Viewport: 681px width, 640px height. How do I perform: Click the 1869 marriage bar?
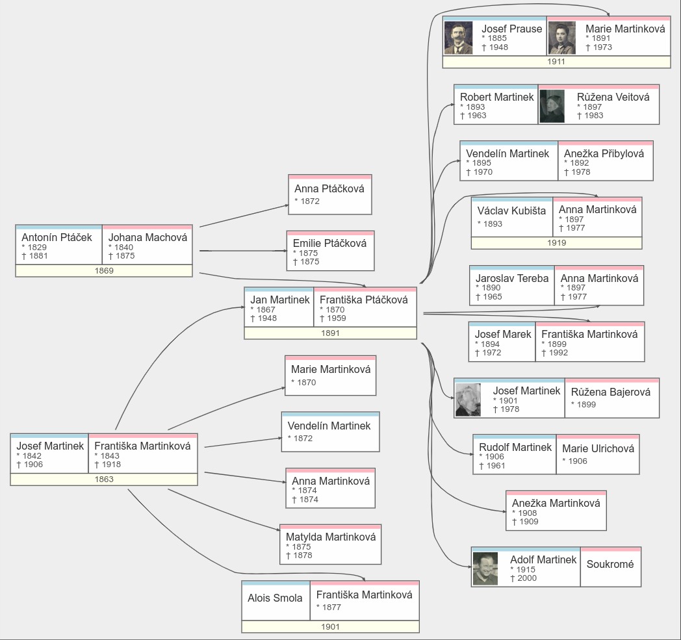104,271
